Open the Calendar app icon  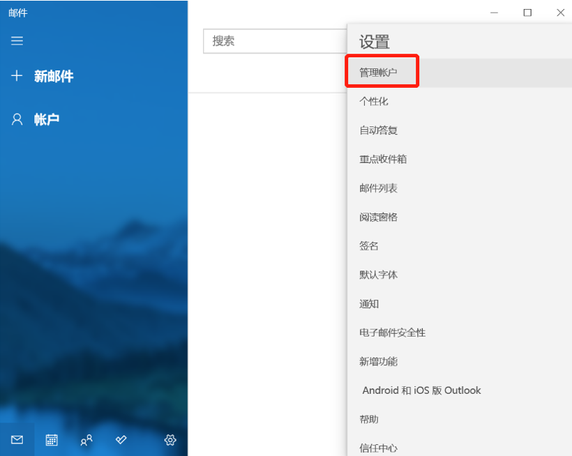[x=52, y=439]
